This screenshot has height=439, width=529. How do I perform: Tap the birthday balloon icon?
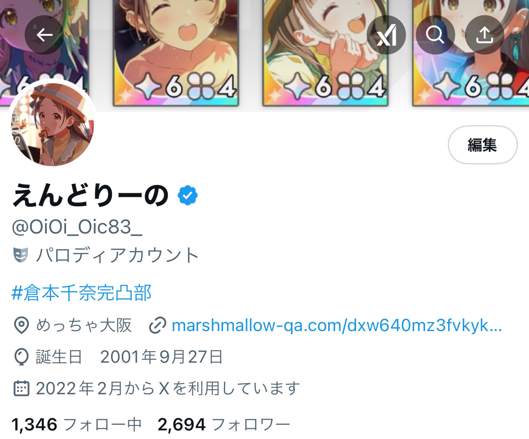pyautogui.click(x=21, y=357)
